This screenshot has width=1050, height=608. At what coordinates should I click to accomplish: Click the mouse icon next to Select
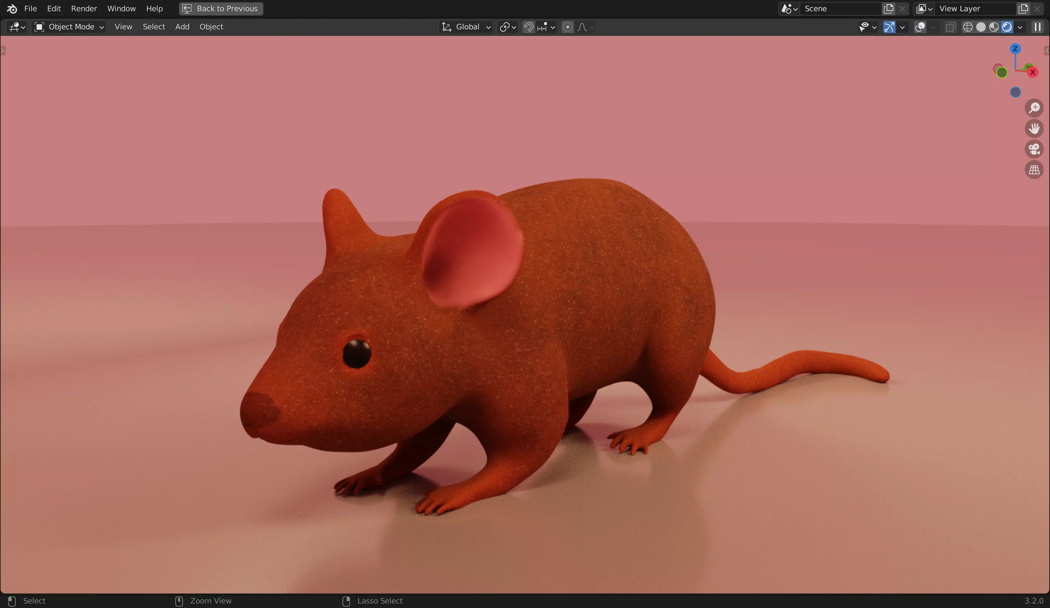[x=12, y=601]
